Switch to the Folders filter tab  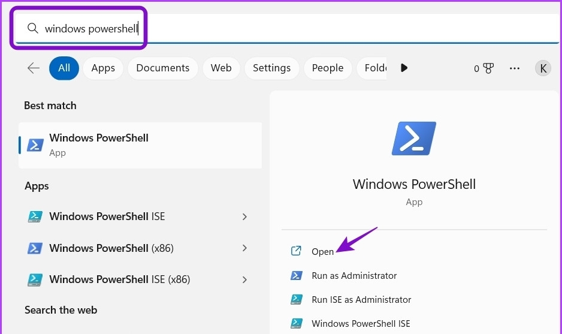pyautogui.click(x=372, y=68)
